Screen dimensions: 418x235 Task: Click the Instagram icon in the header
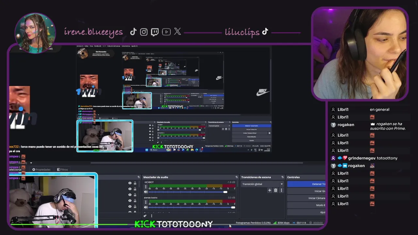pos(144,32)
